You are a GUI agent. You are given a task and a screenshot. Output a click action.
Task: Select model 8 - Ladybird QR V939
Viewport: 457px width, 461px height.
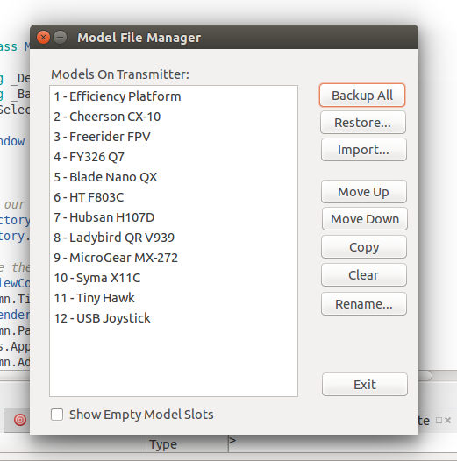(x=174, y=238)
